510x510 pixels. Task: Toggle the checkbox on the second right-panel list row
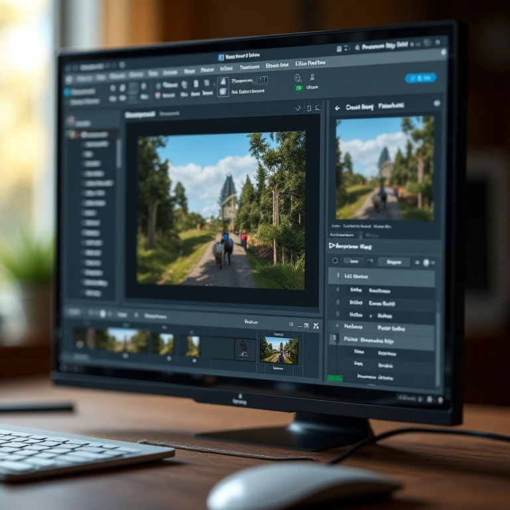(x=337, y=290)
